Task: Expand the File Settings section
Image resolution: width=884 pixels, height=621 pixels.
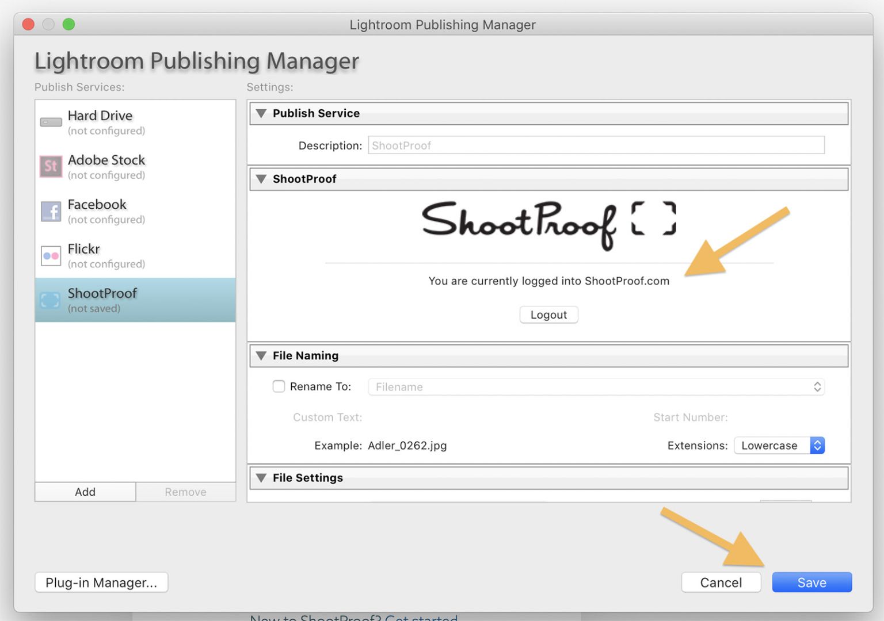Action: [x=261, y=477]
